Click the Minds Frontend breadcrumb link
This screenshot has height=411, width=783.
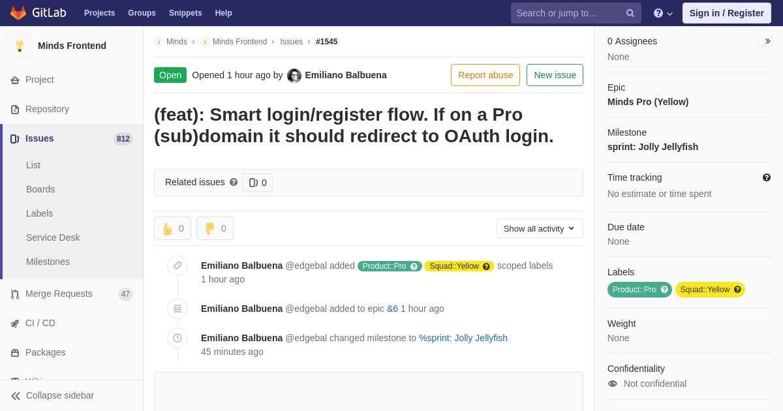pos(239,42)
